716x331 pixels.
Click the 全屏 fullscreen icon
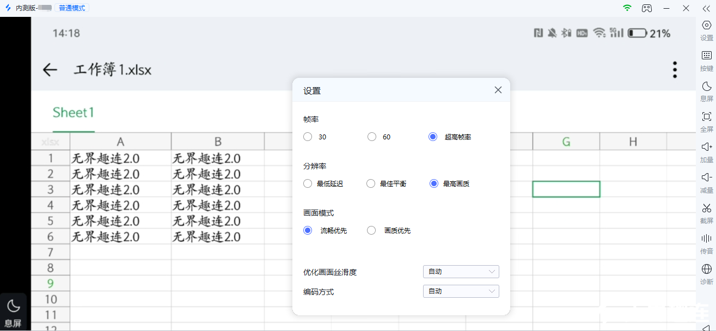706,117
